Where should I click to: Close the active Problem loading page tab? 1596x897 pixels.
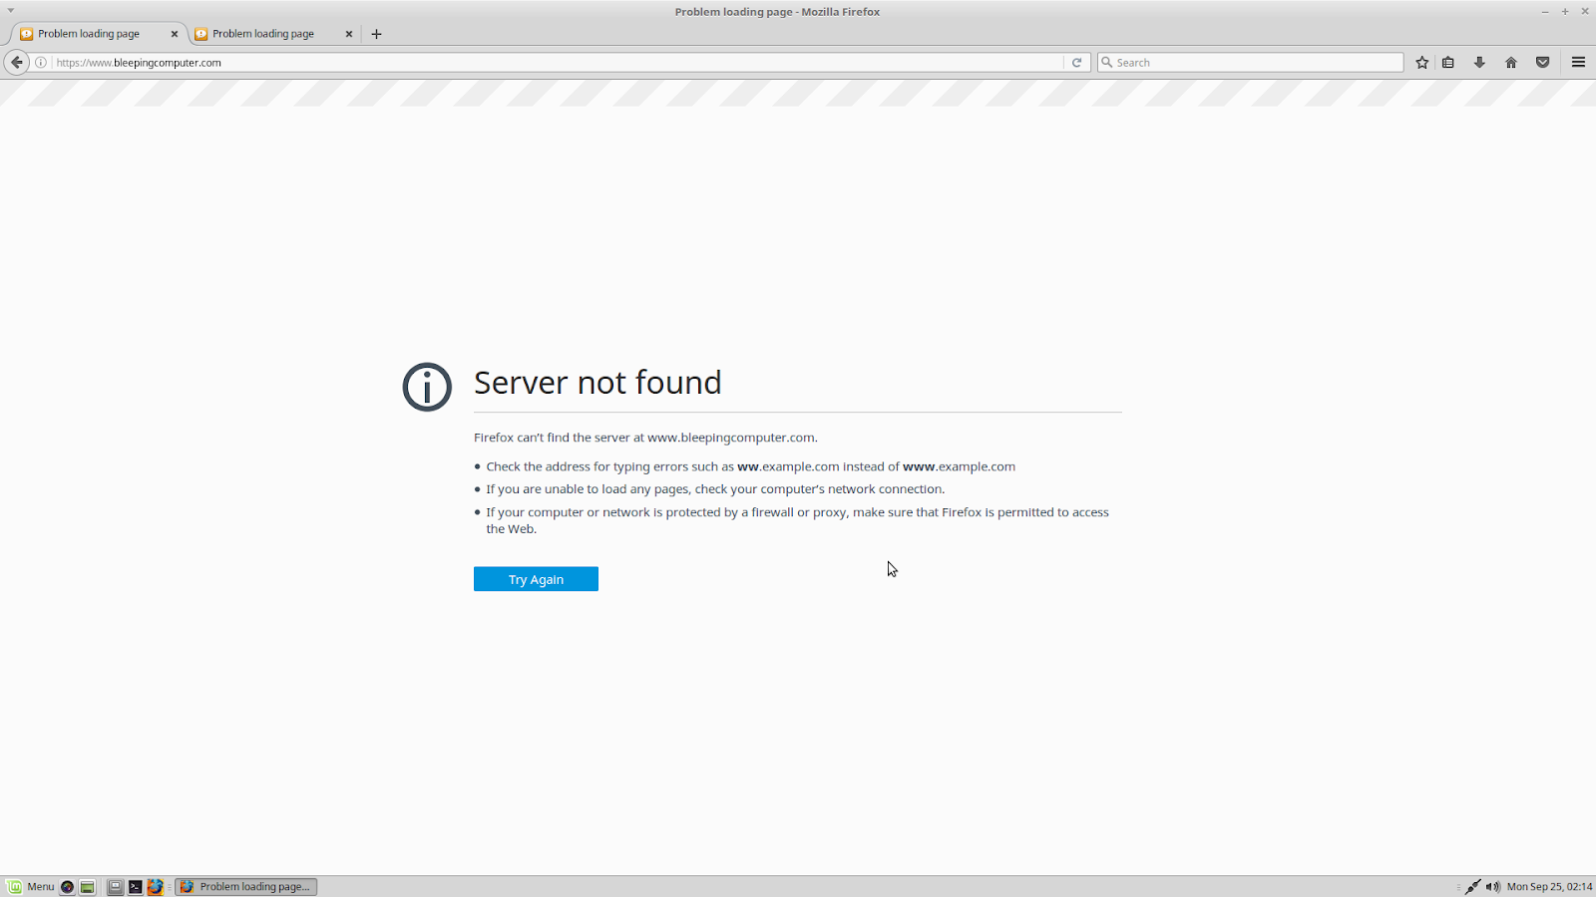pyautogui.click(x=175, y=34)
